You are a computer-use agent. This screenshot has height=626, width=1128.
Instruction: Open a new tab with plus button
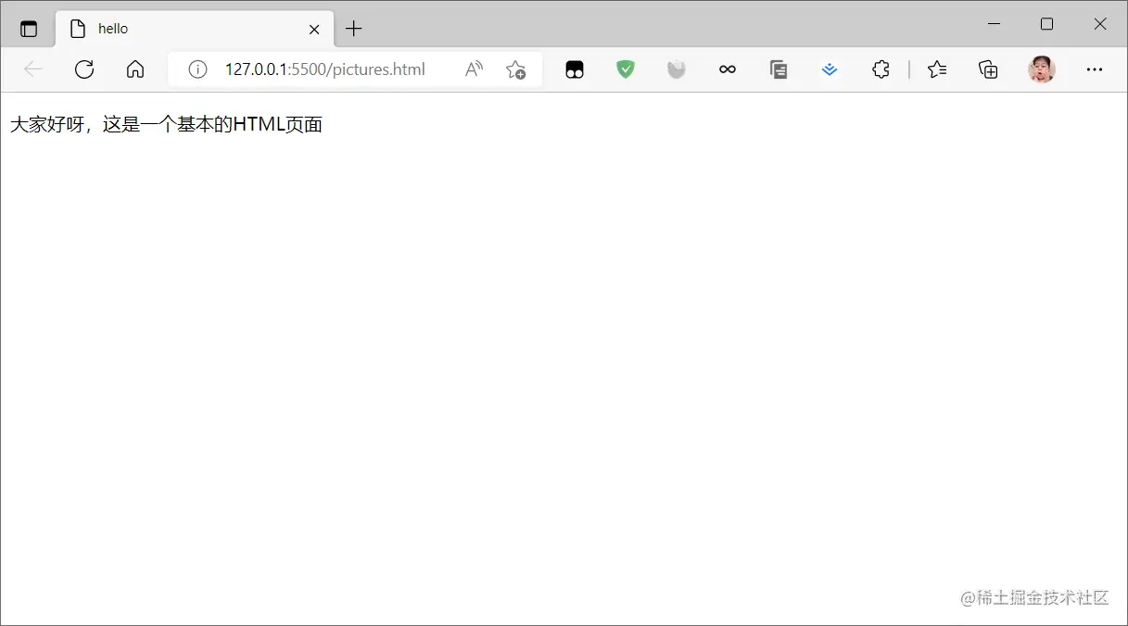[x=354, y=29]
